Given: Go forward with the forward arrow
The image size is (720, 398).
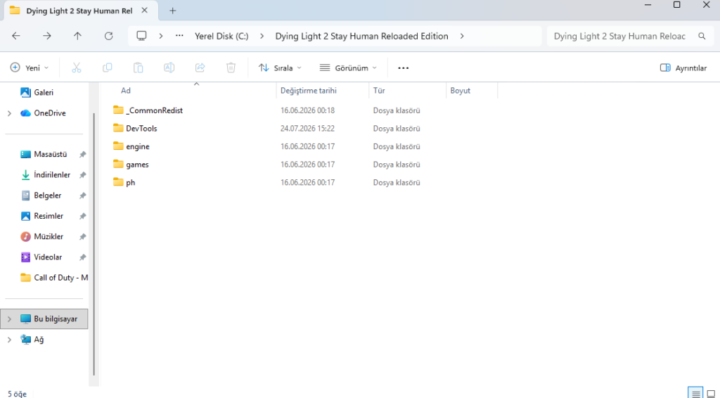Looking at the screenshot, I should [47, 36].
